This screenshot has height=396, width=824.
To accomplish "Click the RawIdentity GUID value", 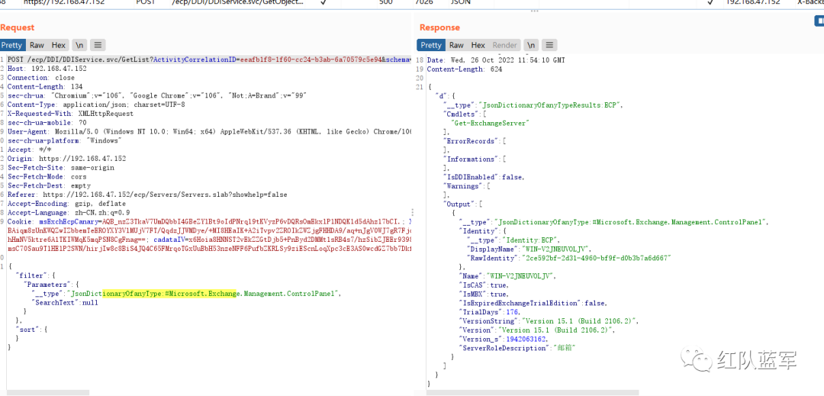I will (597, 257).
